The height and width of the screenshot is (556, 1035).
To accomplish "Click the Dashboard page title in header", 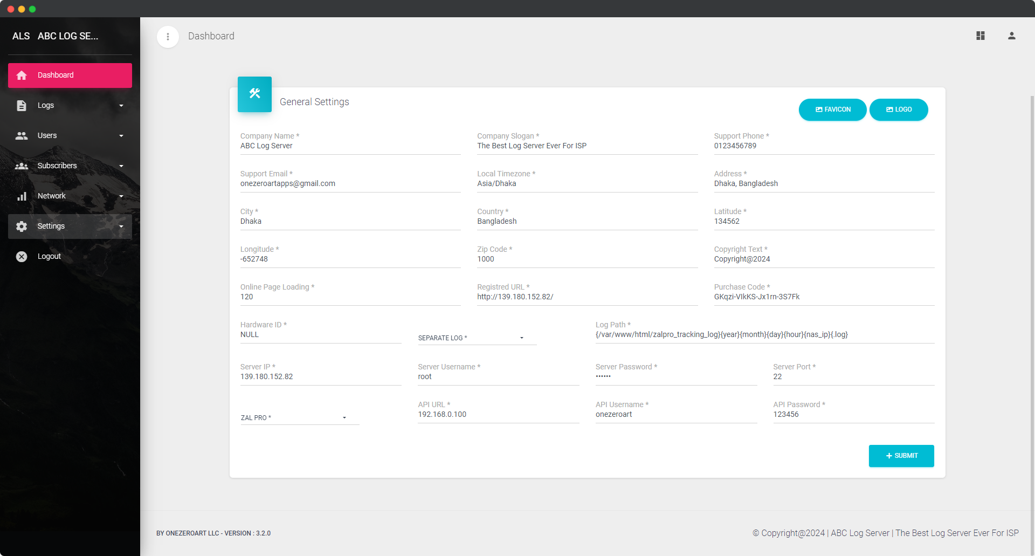I will point(211,36).
